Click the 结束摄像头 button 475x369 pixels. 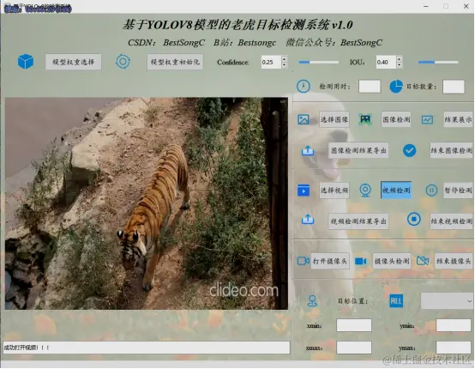(454, 261)
